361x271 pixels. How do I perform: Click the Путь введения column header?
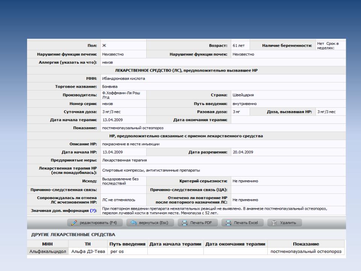point(127,244)
